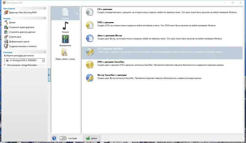Viewport: 246px width, 143px height.
Task: Click the Стереть диск link
Action: coord(15,37)
